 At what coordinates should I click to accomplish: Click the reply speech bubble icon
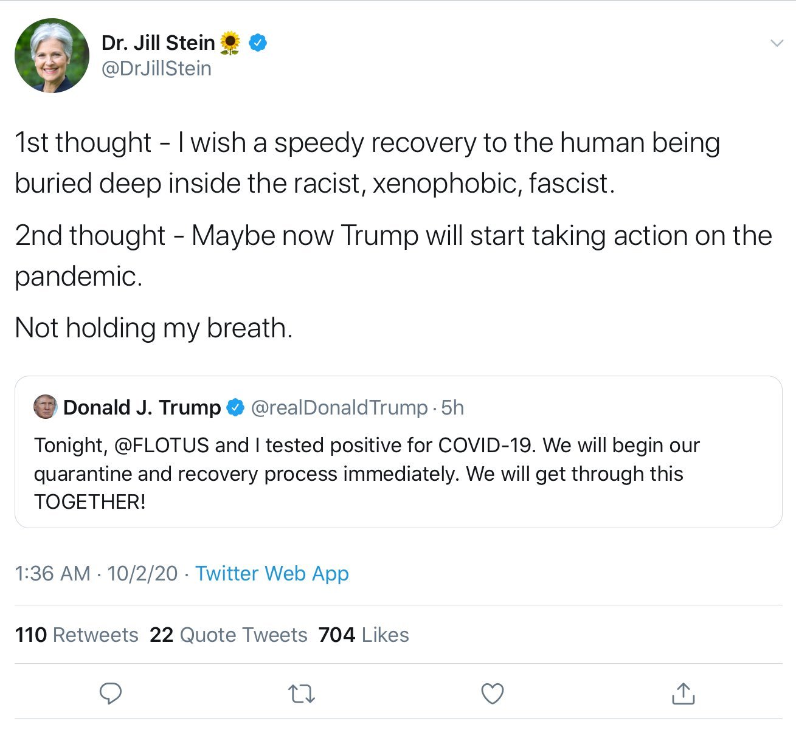pos(111,693)
